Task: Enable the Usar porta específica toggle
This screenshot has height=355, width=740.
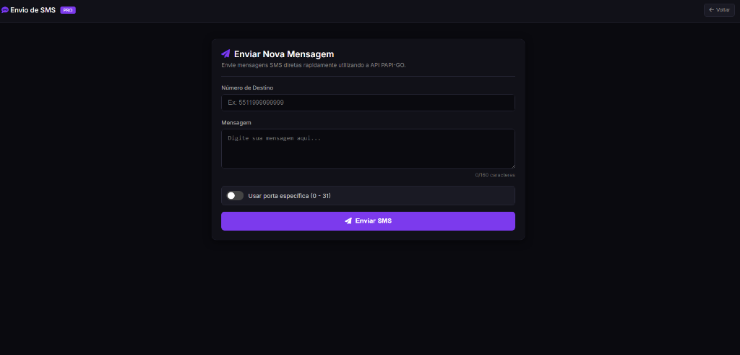Action: coord(235,195)
